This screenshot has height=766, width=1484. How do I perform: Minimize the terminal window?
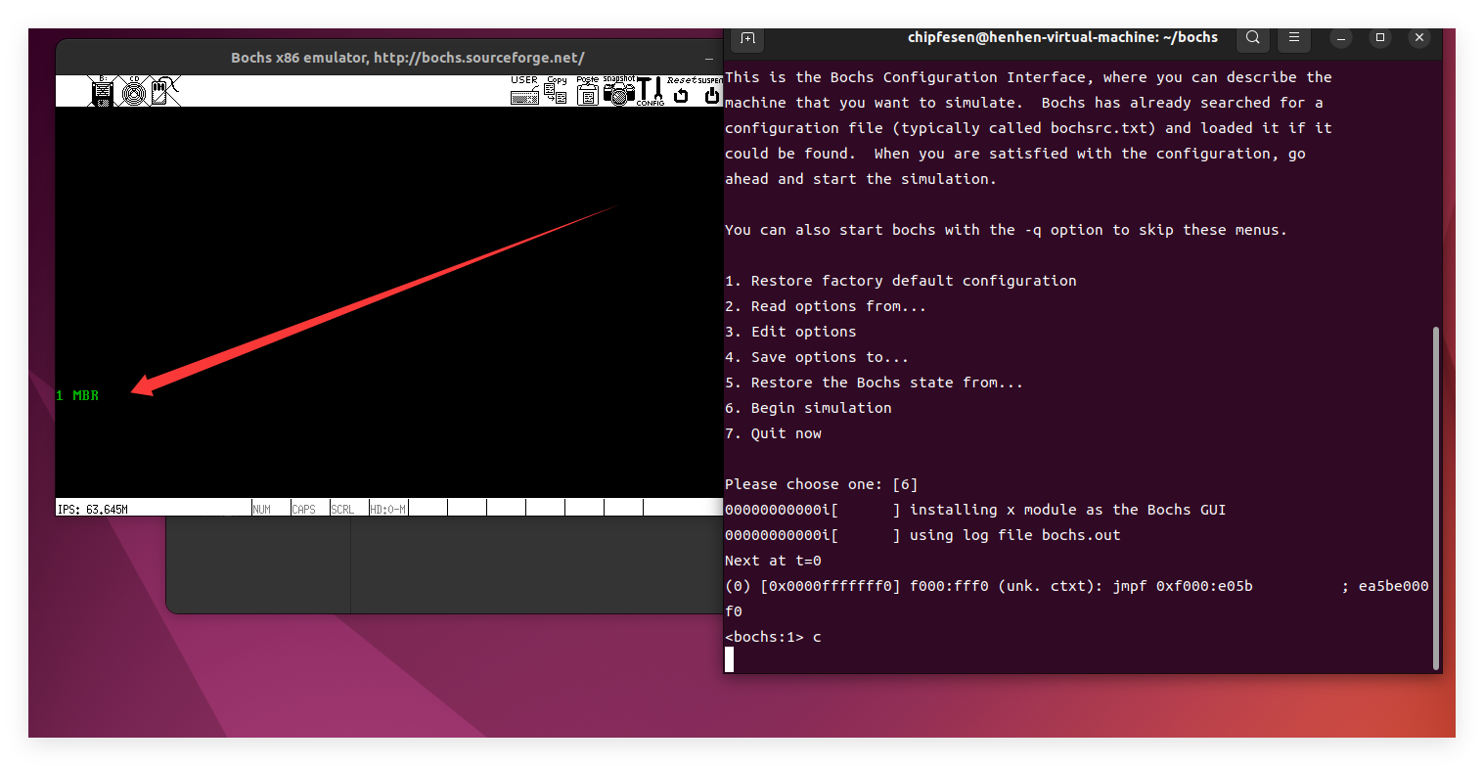1342,38
